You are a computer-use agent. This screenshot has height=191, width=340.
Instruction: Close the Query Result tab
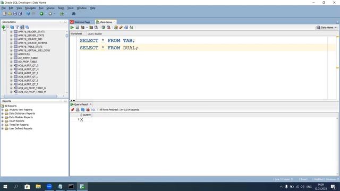coord(91,105)
